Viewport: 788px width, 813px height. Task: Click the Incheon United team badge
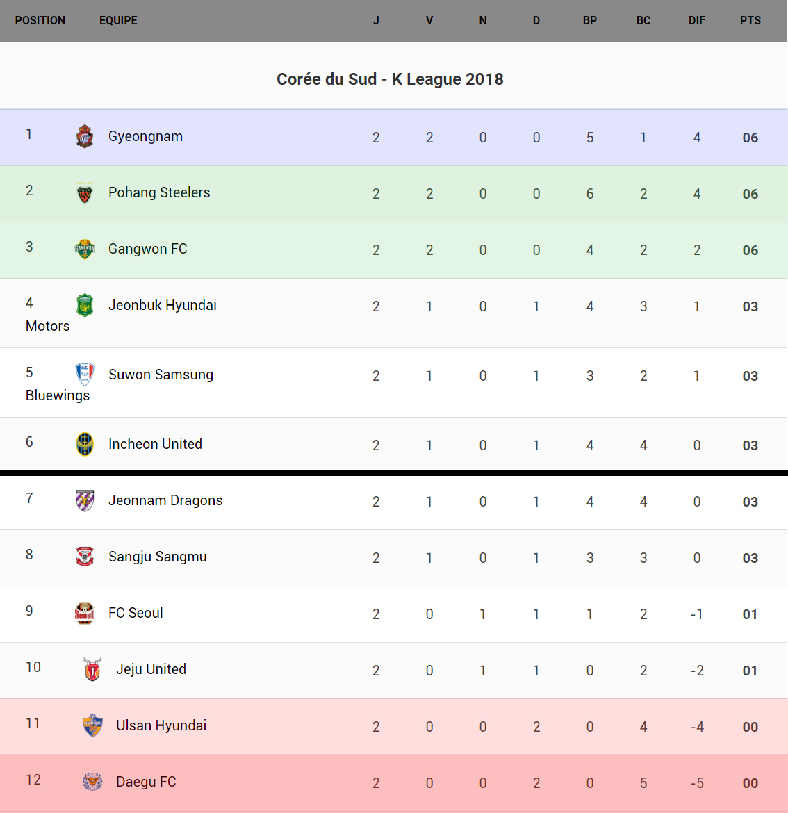click(85, 444)
